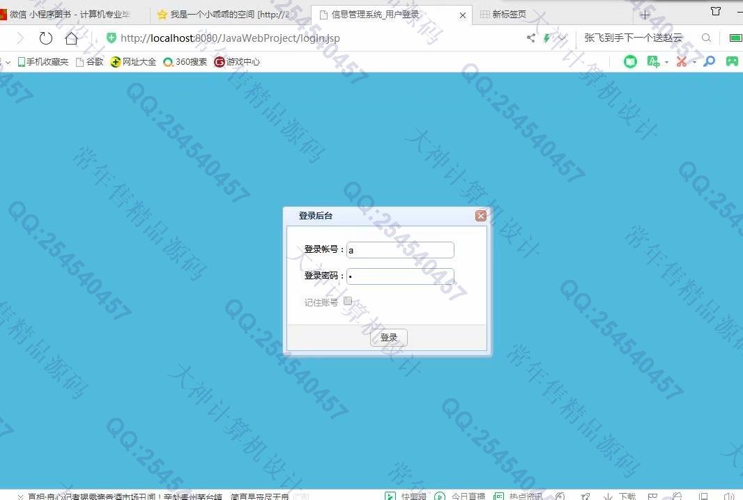Image resolution: width=743 pixels, height=500 pixels.
Task: Expand the translate extension dropdown arrow
Action: point(666,62)
